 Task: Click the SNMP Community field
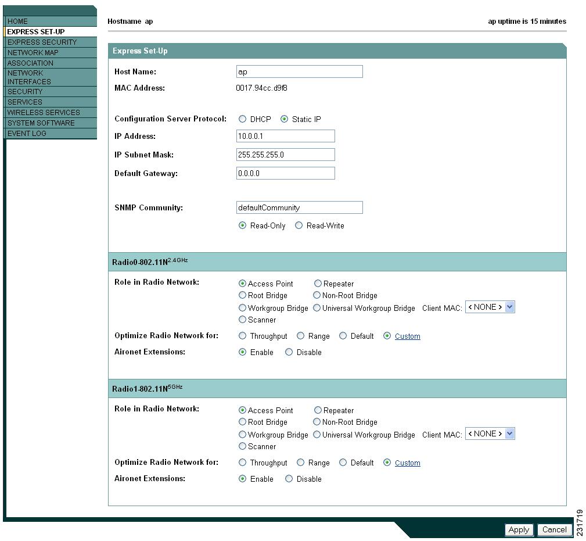(299, 207)
